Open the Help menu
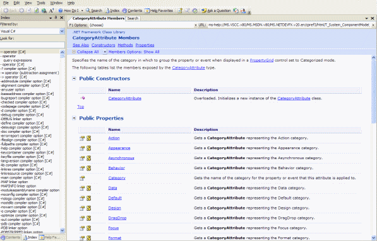 click(x=71, y=3)
